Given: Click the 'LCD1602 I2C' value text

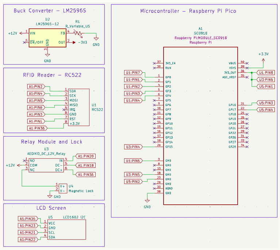Looking at the screenshot, I should (x=74, y=217).
